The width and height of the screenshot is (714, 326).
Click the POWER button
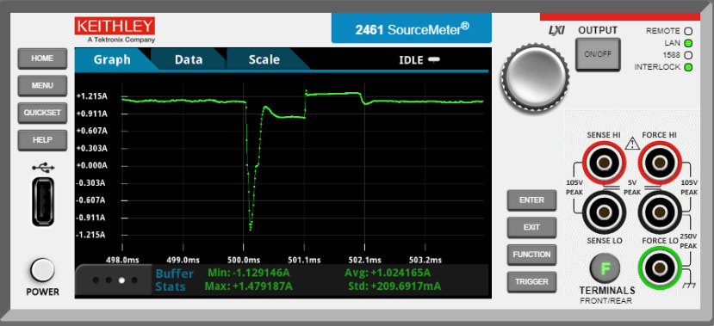(42, 270)
